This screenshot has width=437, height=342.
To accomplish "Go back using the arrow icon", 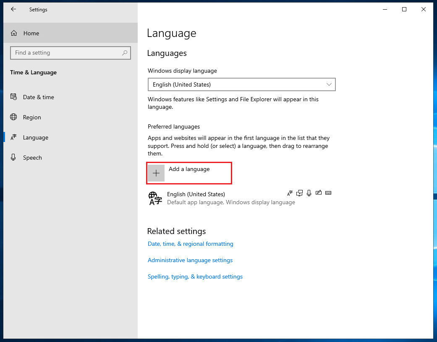I will 13,9.
